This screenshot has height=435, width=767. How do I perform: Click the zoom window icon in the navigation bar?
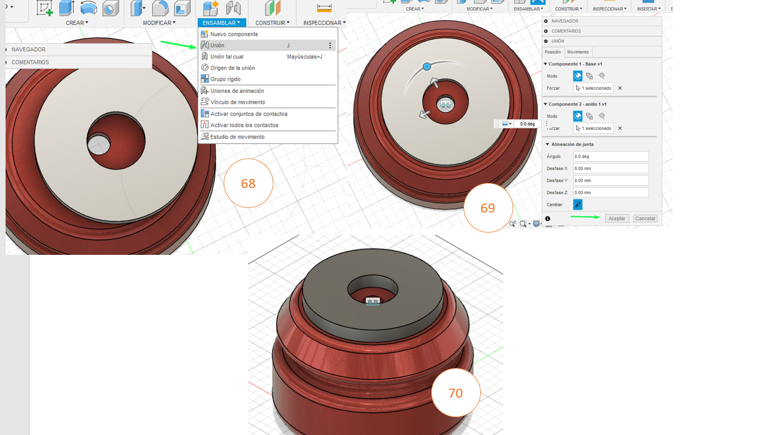tap(523, 224)
